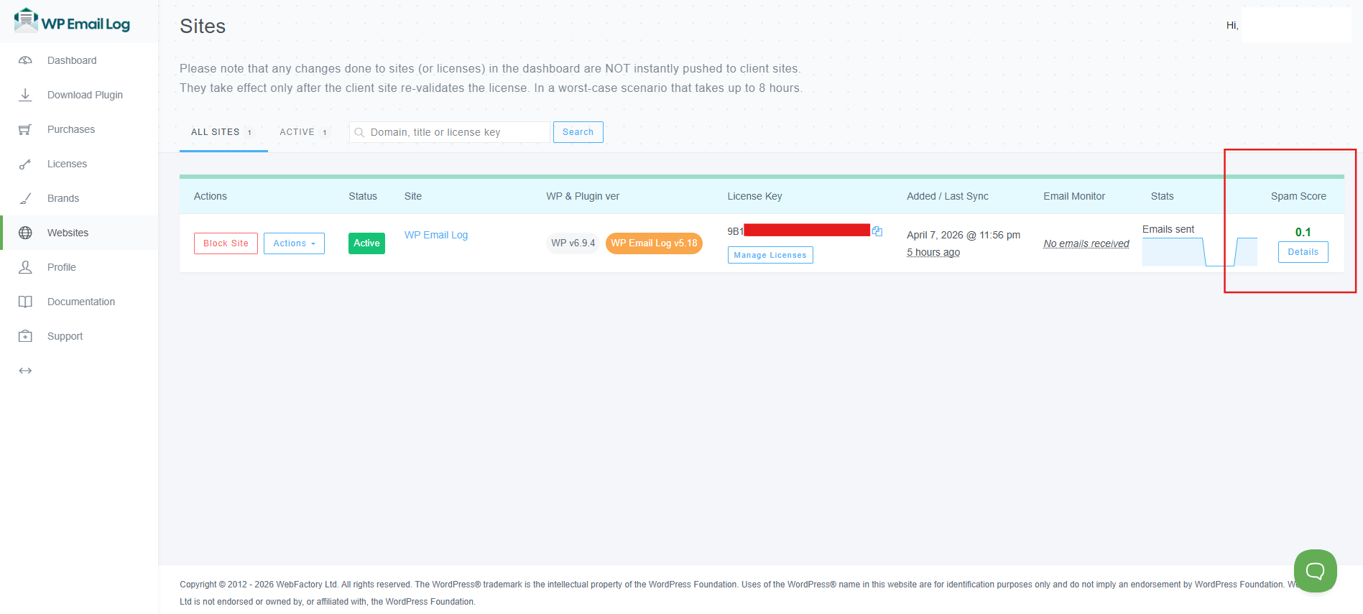Image resolution: width=1363 pixels, height=614 pixels.
Task: Expand the Actions dropdown for the site
Action: (x=294, y=243)
